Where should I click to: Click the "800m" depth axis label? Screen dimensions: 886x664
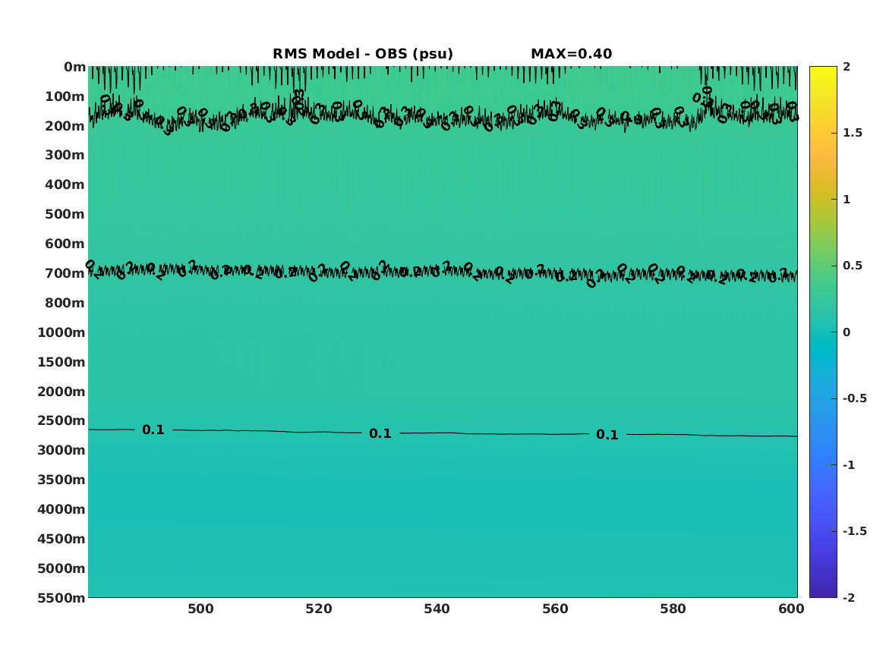point(65,304)
